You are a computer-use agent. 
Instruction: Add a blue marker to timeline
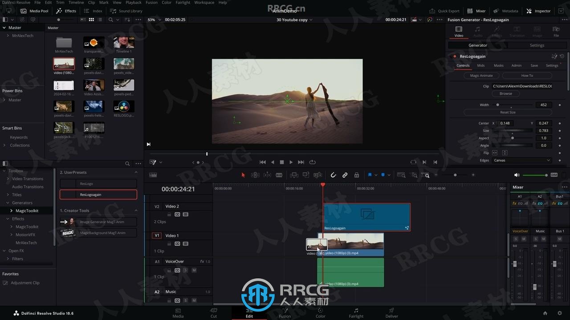point(383,175)
